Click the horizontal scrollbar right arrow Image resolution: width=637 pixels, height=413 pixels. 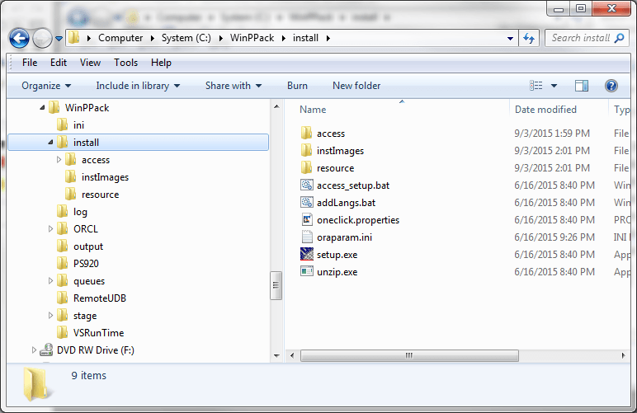coord(623,356)
